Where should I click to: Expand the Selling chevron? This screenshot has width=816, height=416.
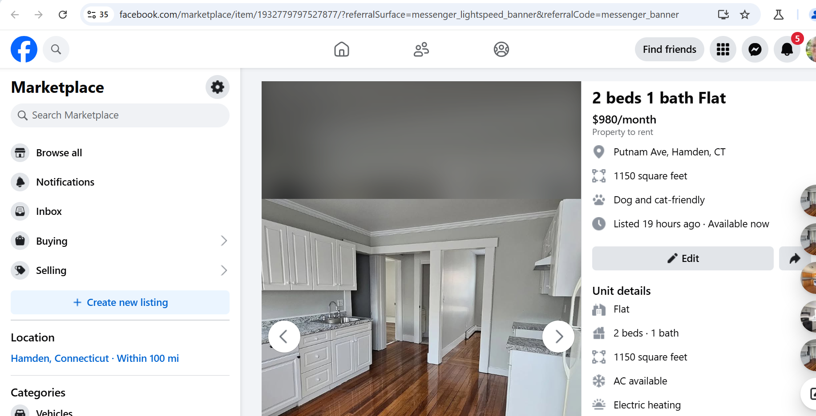pos(224,270)
